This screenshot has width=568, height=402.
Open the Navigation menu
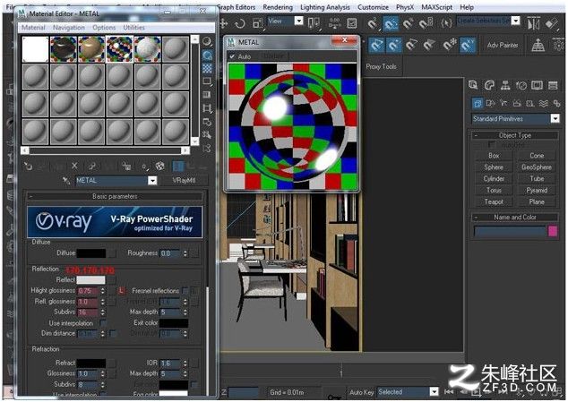coord(69,28)
